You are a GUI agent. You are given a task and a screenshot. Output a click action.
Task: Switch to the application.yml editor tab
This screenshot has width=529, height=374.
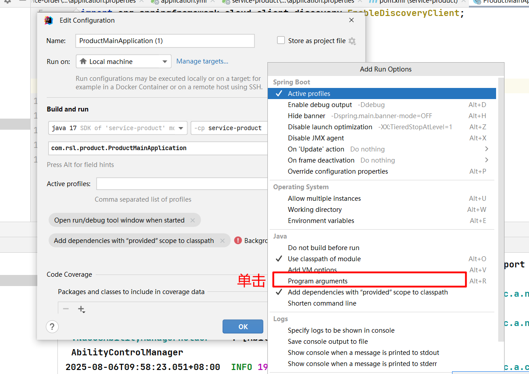pyautogui.click(x=184, y=2)
